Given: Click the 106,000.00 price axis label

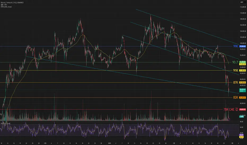Looking at the screenshot, I should pos(243,25).
